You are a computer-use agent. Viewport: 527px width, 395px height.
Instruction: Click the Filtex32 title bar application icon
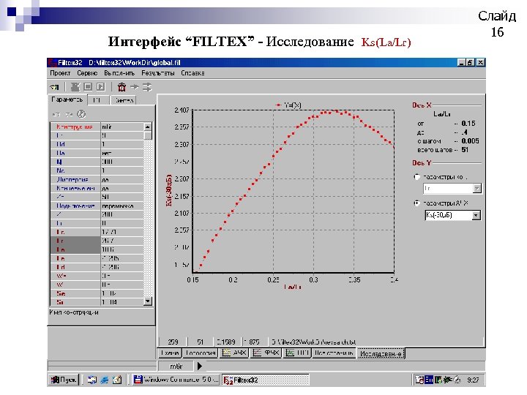[52, 63]
